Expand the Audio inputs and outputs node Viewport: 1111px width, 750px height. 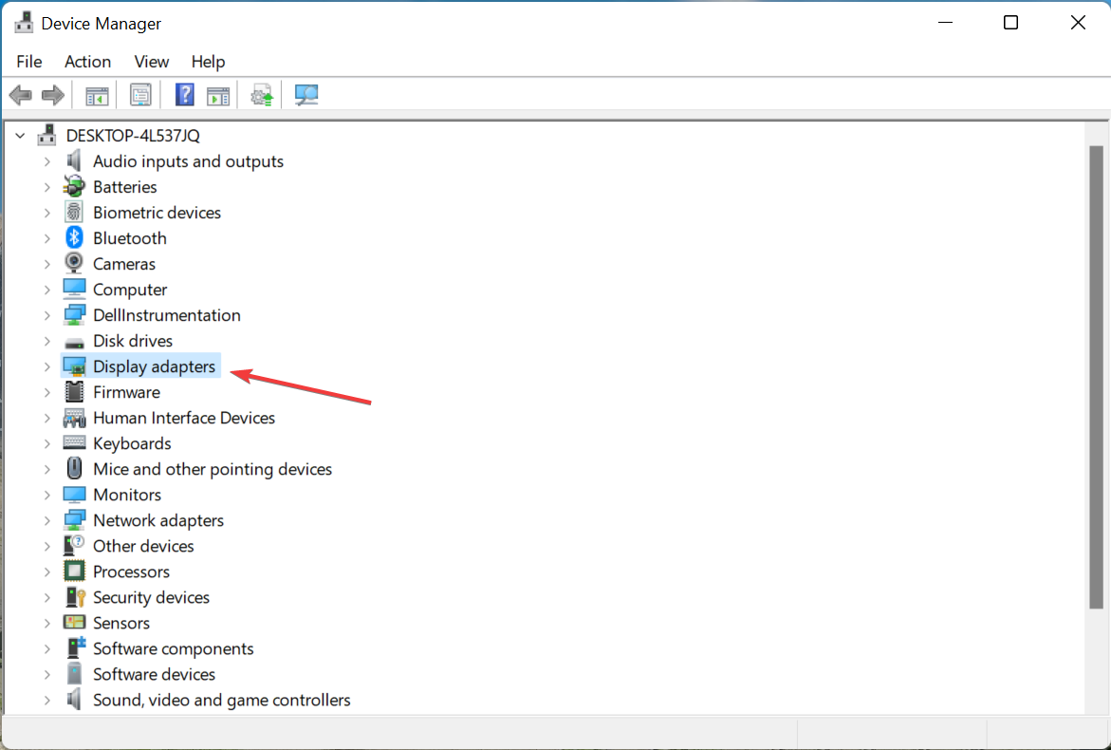pyautogui.click(x=46, y=161)
